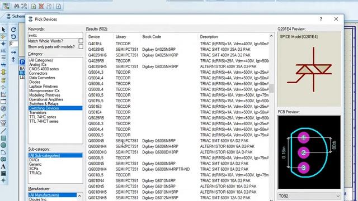
Task: Select the 2D line drawing tool
Action: tap(3, 131)
